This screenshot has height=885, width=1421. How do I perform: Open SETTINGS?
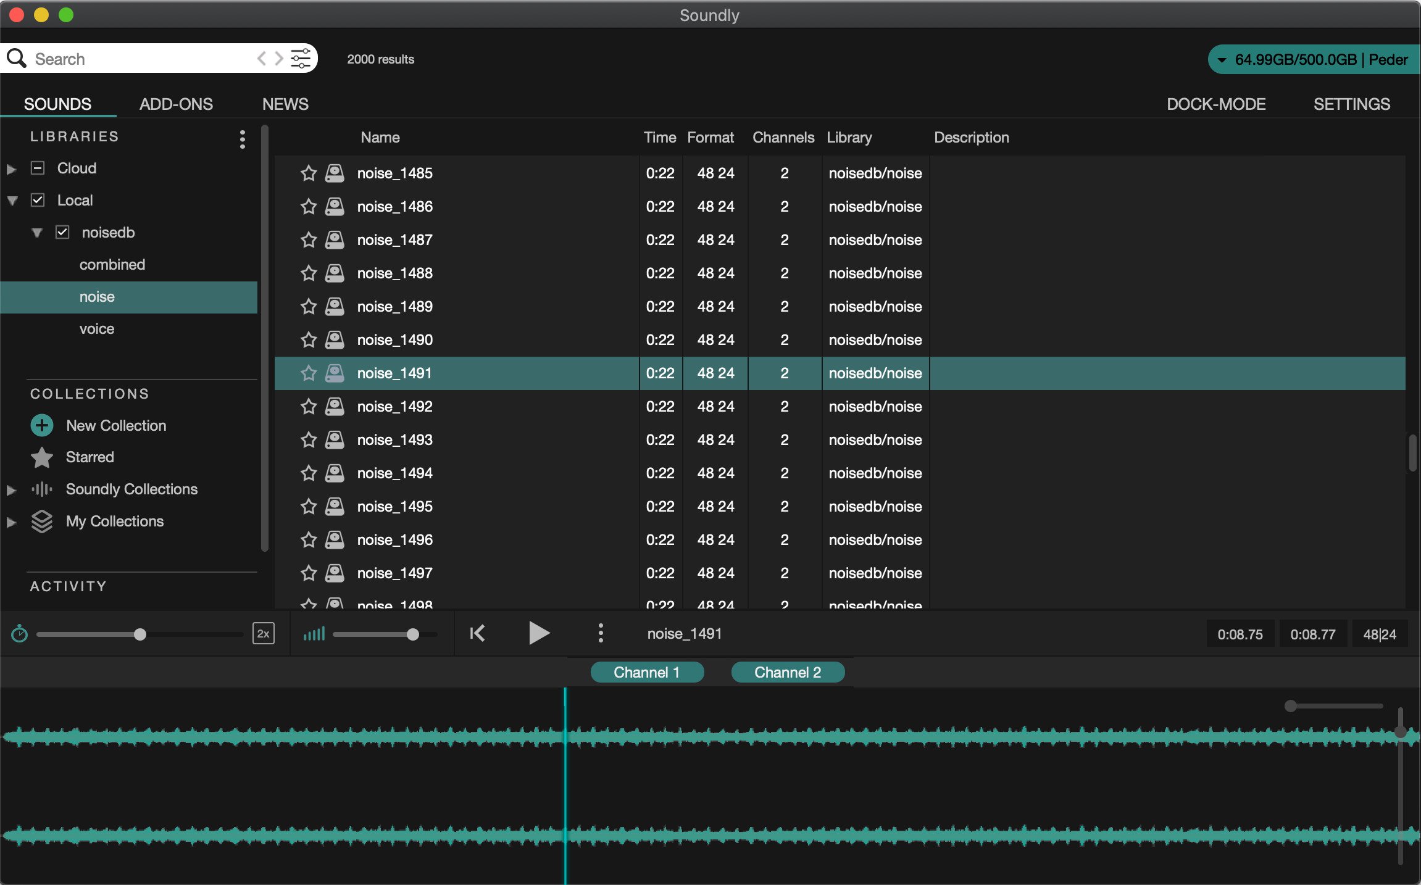tap(1352, 104)
